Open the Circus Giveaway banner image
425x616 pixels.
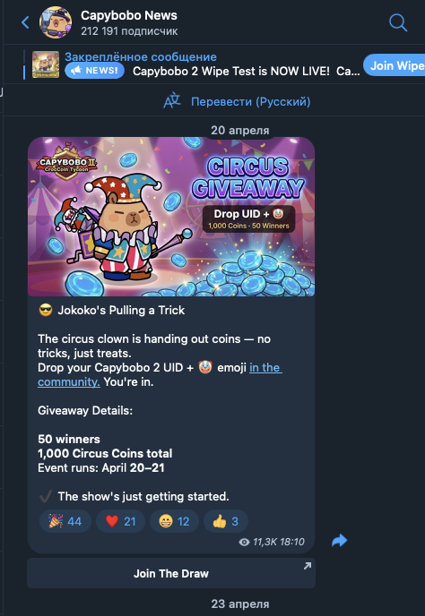171,217
